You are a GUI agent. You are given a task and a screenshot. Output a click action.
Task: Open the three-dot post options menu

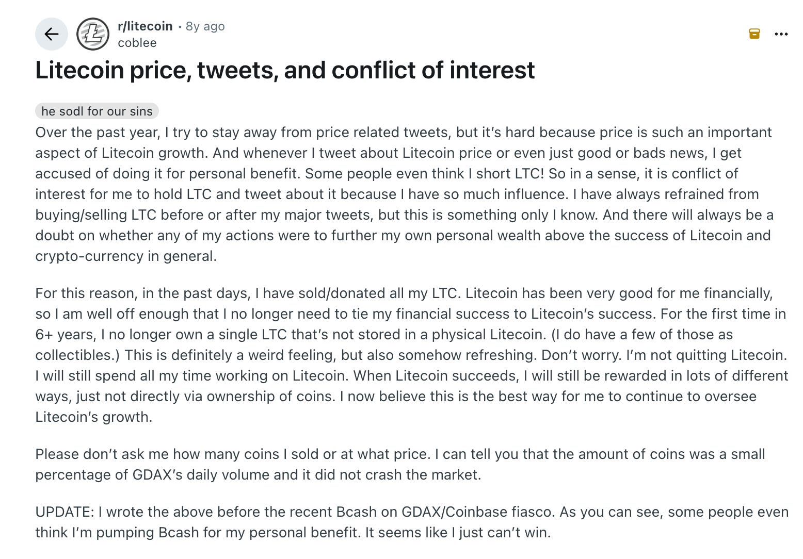781,34
